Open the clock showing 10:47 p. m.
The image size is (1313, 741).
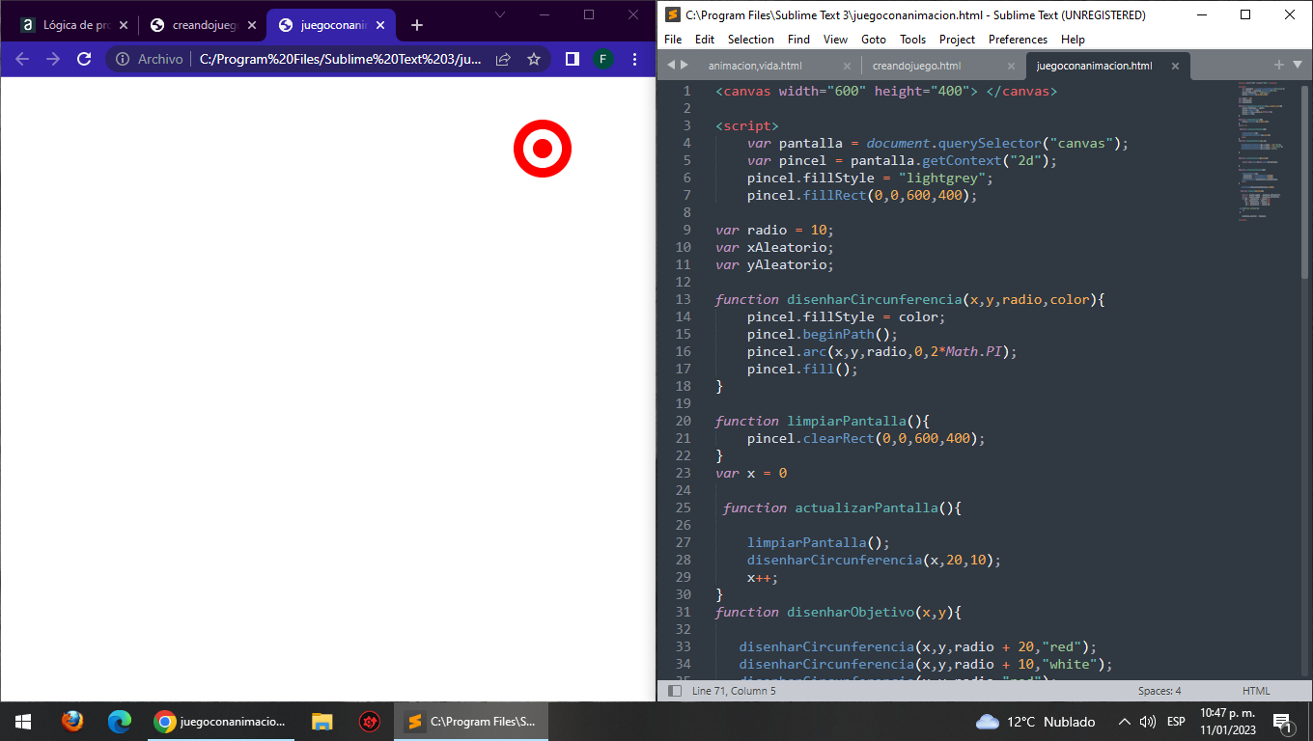click(x=1227, y=722)
